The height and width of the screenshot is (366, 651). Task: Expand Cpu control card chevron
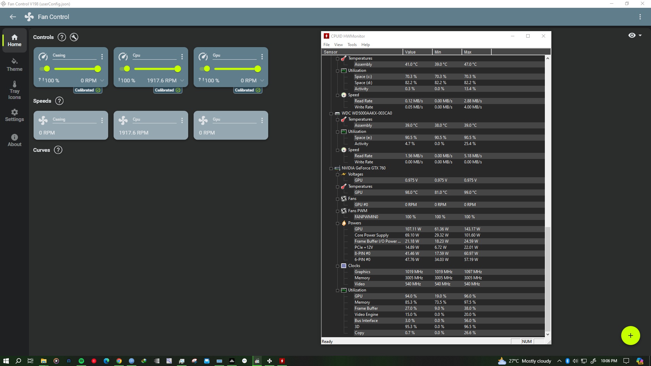point(182,81)
